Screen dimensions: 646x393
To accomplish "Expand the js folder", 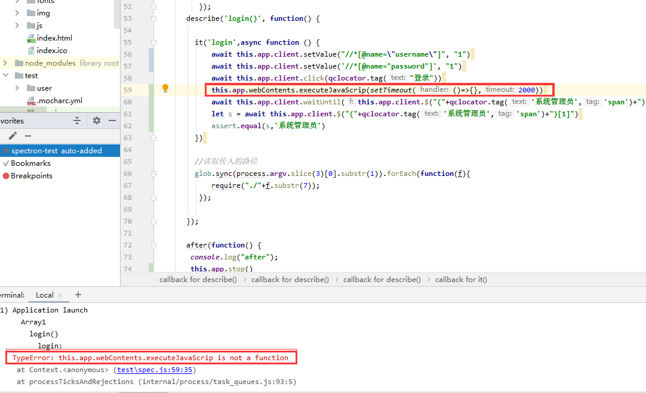I will click(18, 25).
